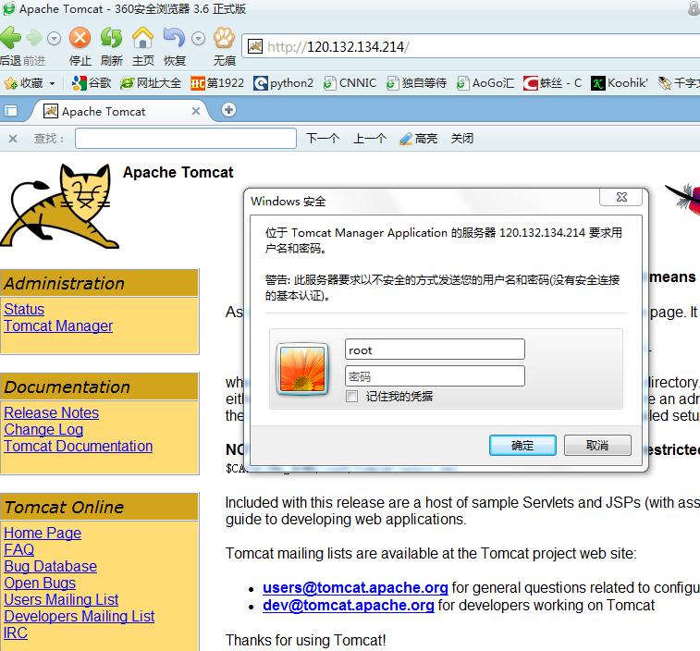Open the Users Mailing List link
The image size is (700, 651).
point(61,599)
